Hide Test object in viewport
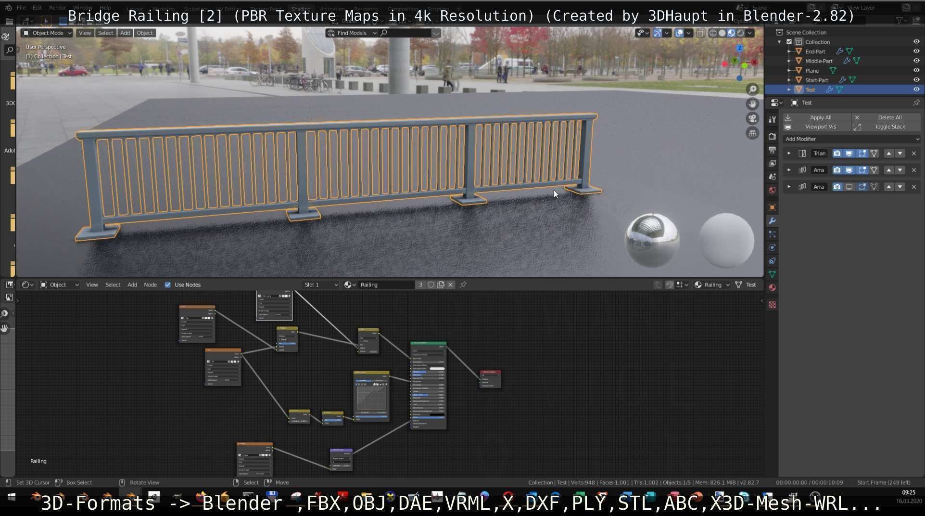 pyautogui.click(x=916, y=90)
